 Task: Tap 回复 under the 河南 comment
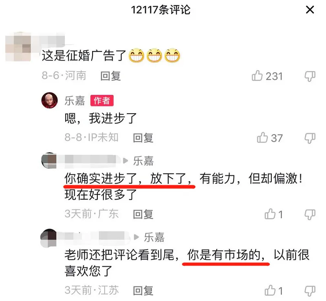click(x=110, y=76)
